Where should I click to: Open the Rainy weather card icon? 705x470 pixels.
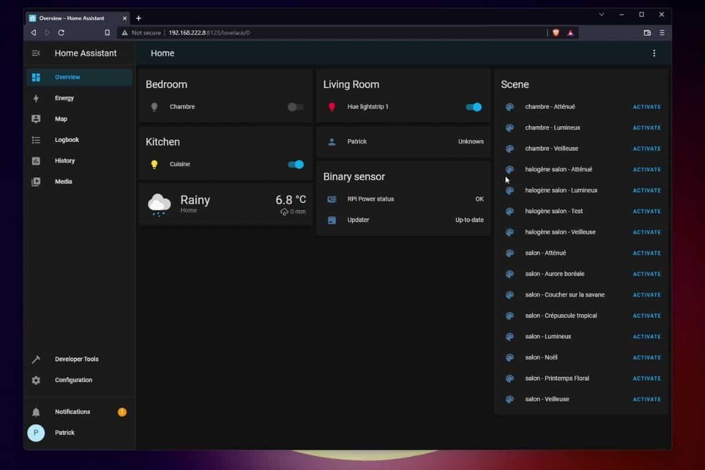coord(159,204)
